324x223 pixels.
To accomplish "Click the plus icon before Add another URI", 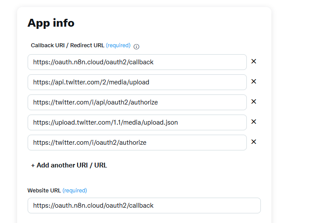I will click(x=32, y=165).
